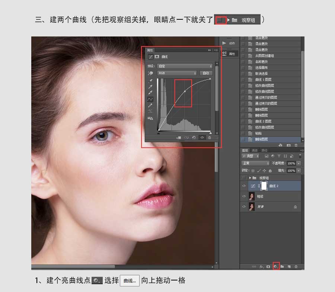The width and height of the screenshot is (335, 292).
Task: Toggle visibility of the 背景 layer
Action: [244, 206]
